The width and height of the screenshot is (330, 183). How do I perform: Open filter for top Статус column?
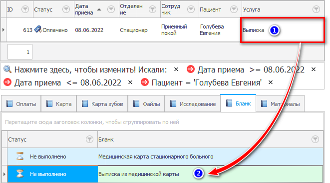pos(66,9)
